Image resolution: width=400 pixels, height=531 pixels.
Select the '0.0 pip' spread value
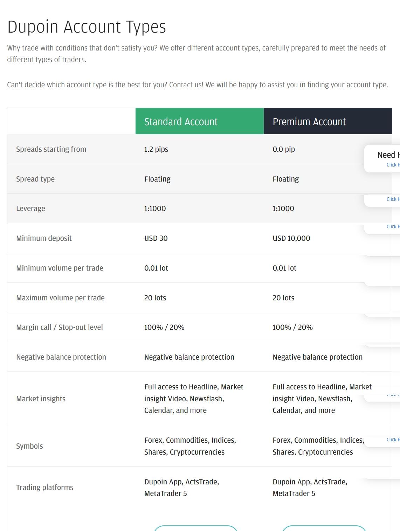pyautogui.click(x=284, y=149)
